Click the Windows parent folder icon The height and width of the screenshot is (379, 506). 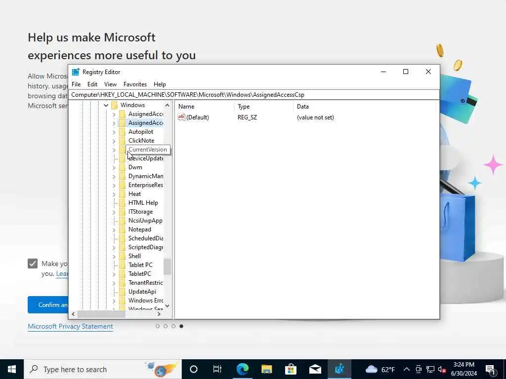click(114, 105)
